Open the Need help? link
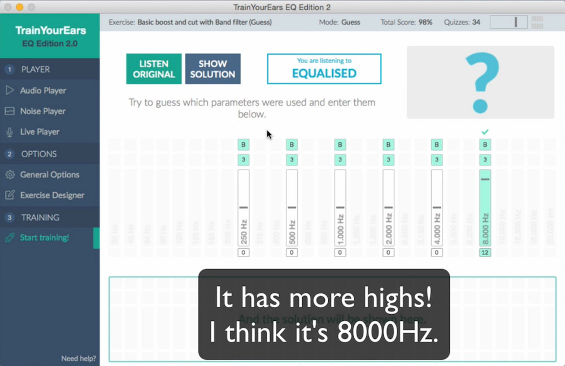The image size is (565, 366). tap(78, 358)
